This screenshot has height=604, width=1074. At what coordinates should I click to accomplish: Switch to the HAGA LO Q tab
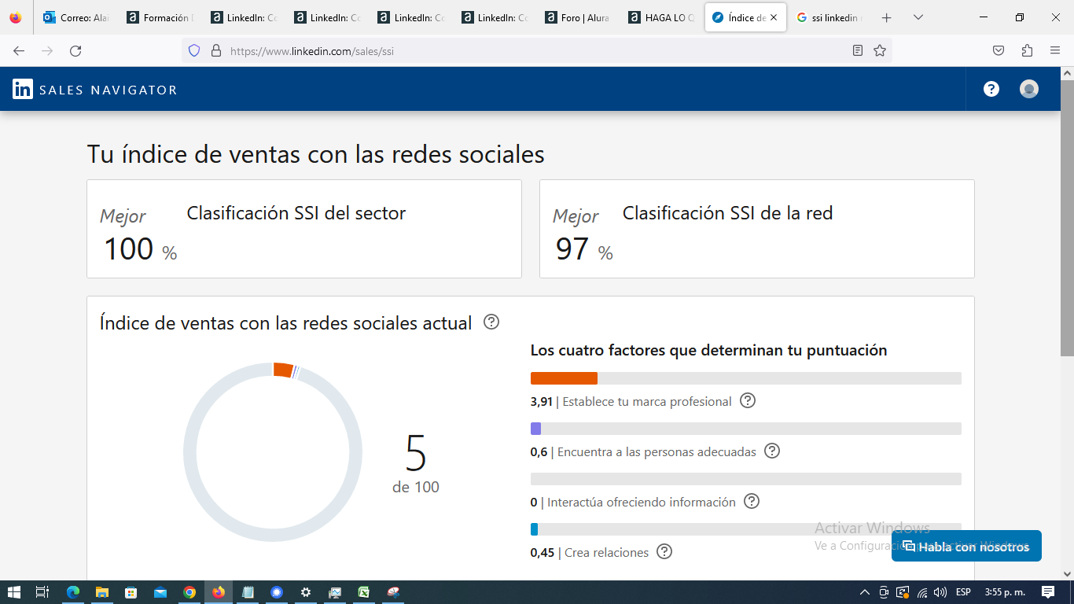[x=662, y=17]
